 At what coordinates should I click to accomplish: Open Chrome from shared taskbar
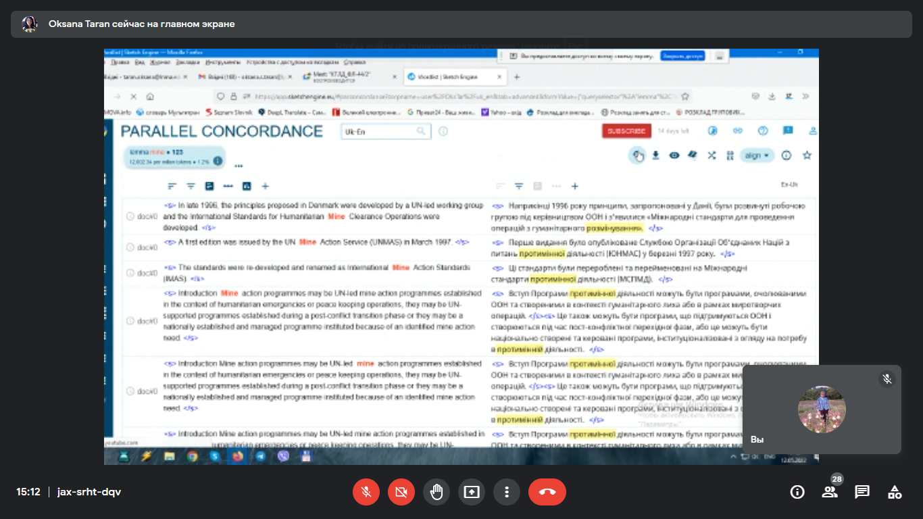point(192,456)
